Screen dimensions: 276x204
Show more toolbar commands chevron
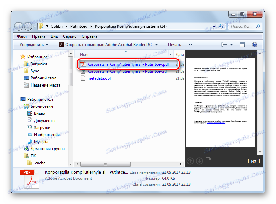(x=190, y=44)
